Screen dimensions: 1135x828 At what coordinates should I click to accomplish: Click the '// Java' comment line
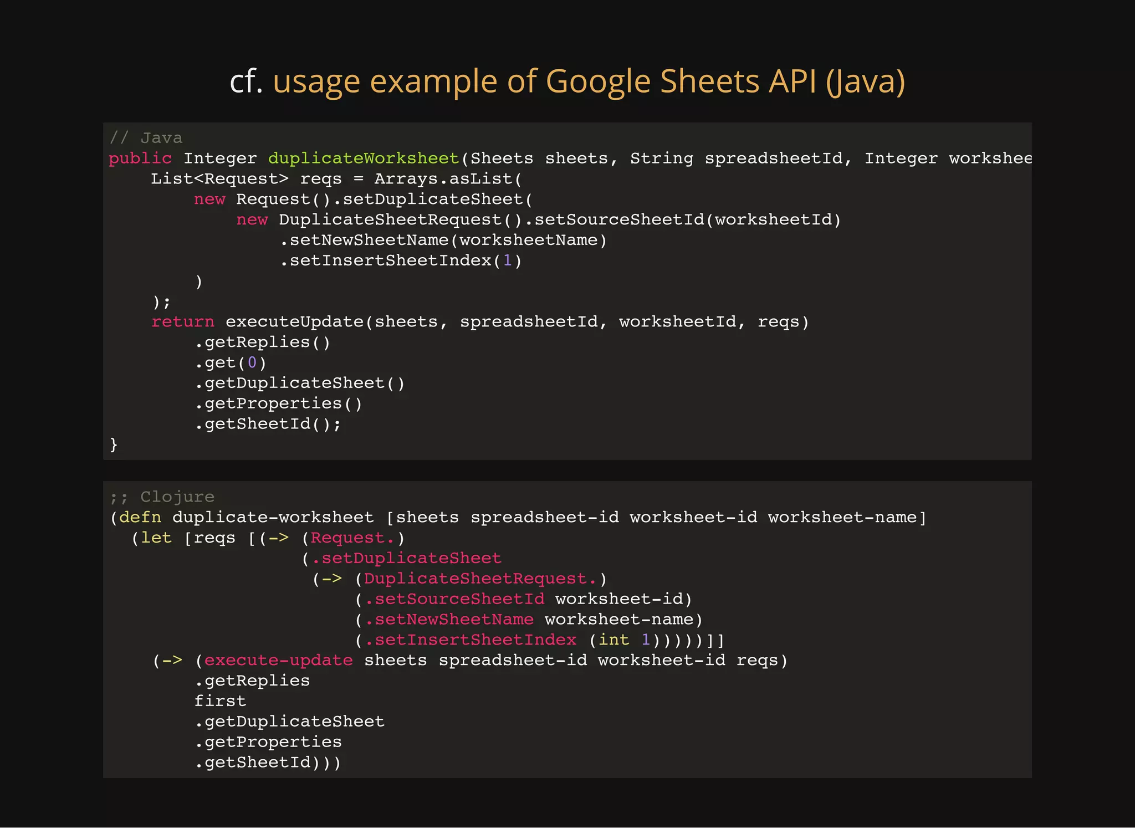(x=146, y=138)
